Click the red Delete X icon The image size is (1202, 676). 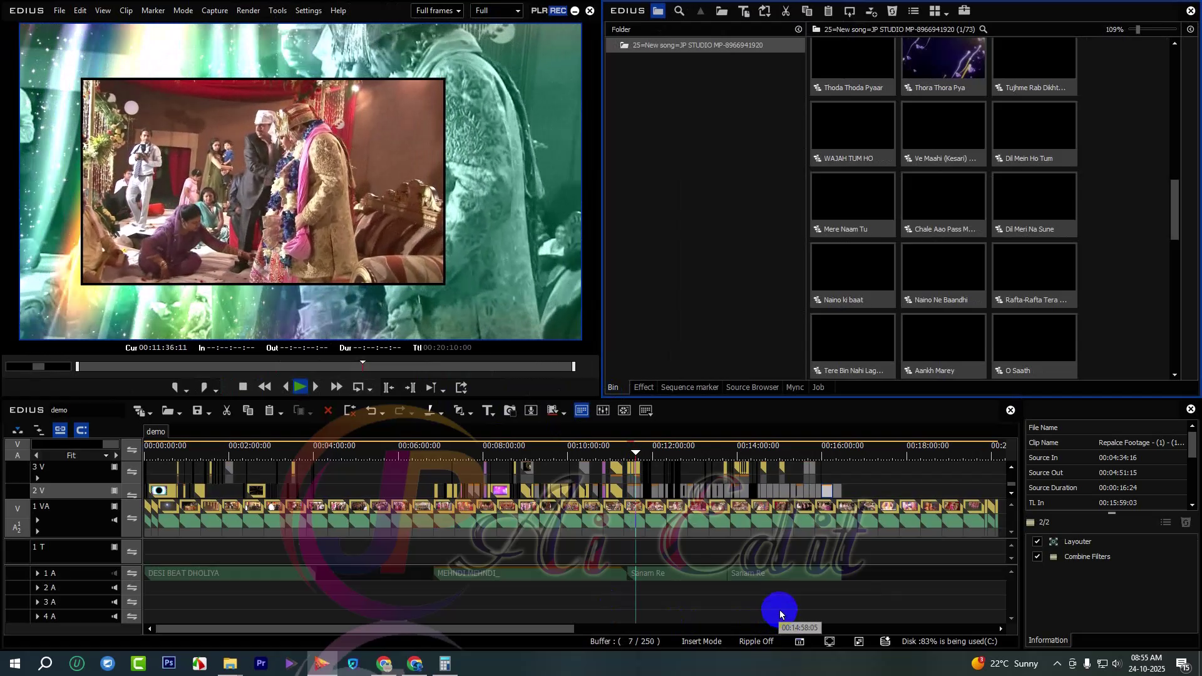(x=328, y=411)
